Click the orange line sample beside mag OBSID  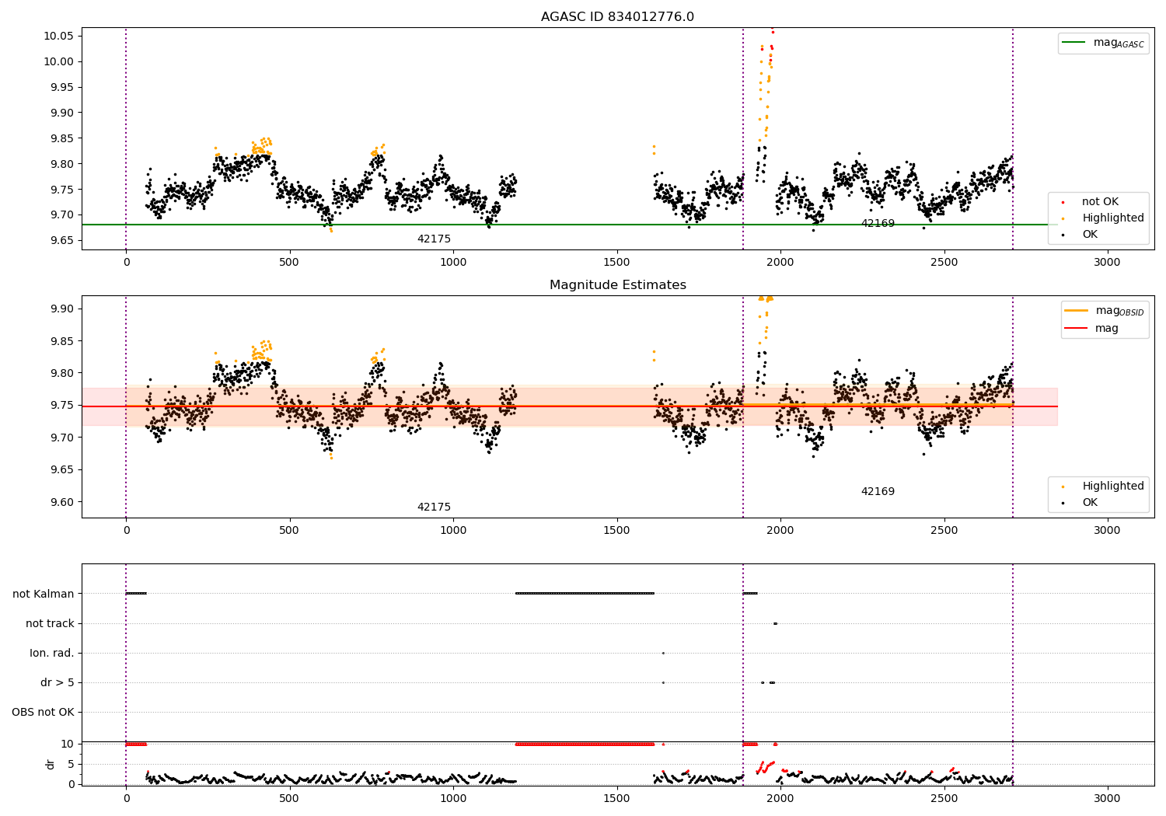tap(1077, 311)
